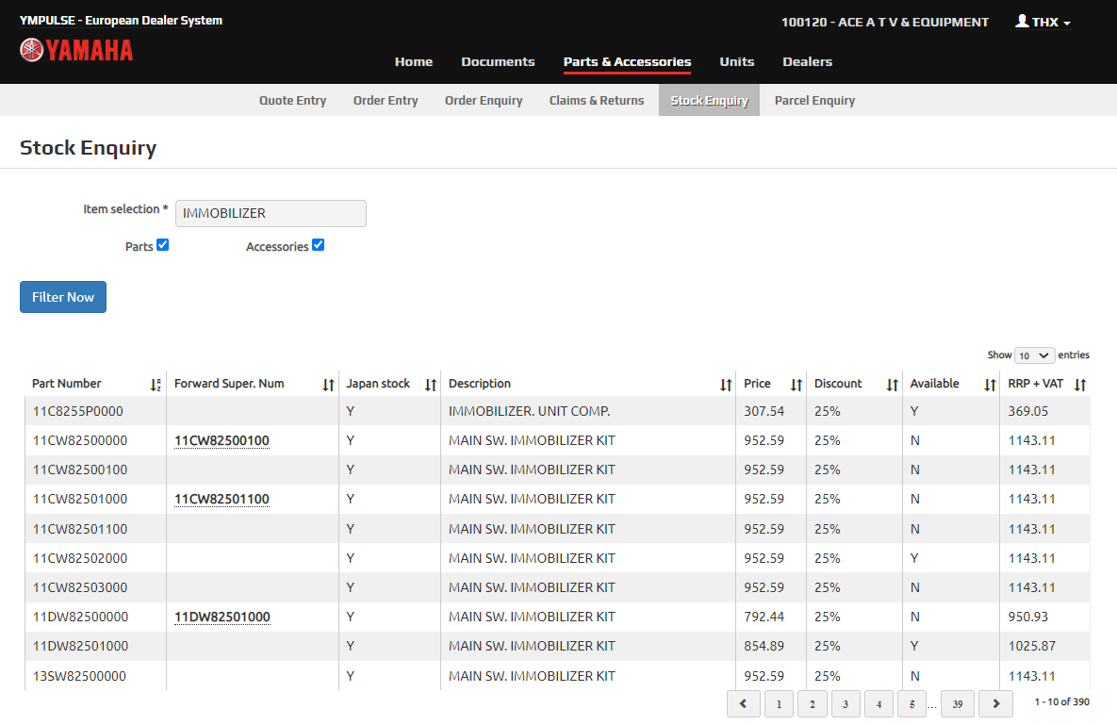This screenshot has height=725, width=1117.
Task: Uncheck the Parts checkbox
Action: tap(162, 245)
